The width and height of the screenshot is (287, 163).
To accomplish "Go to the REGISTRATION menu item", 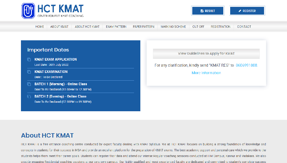I will [x=220, y=27].
